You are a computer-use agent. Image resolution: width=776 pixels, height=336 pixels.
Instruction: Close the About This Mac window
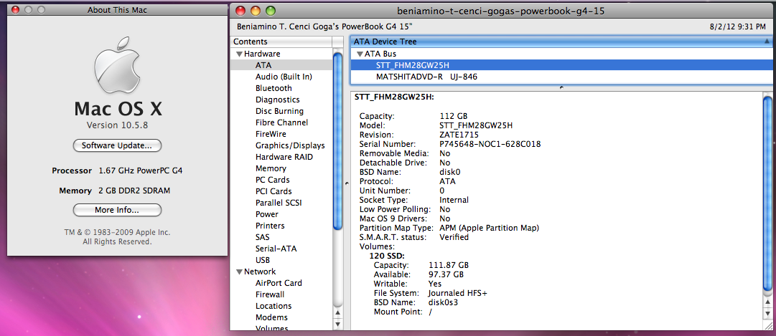tap(15, 9)
